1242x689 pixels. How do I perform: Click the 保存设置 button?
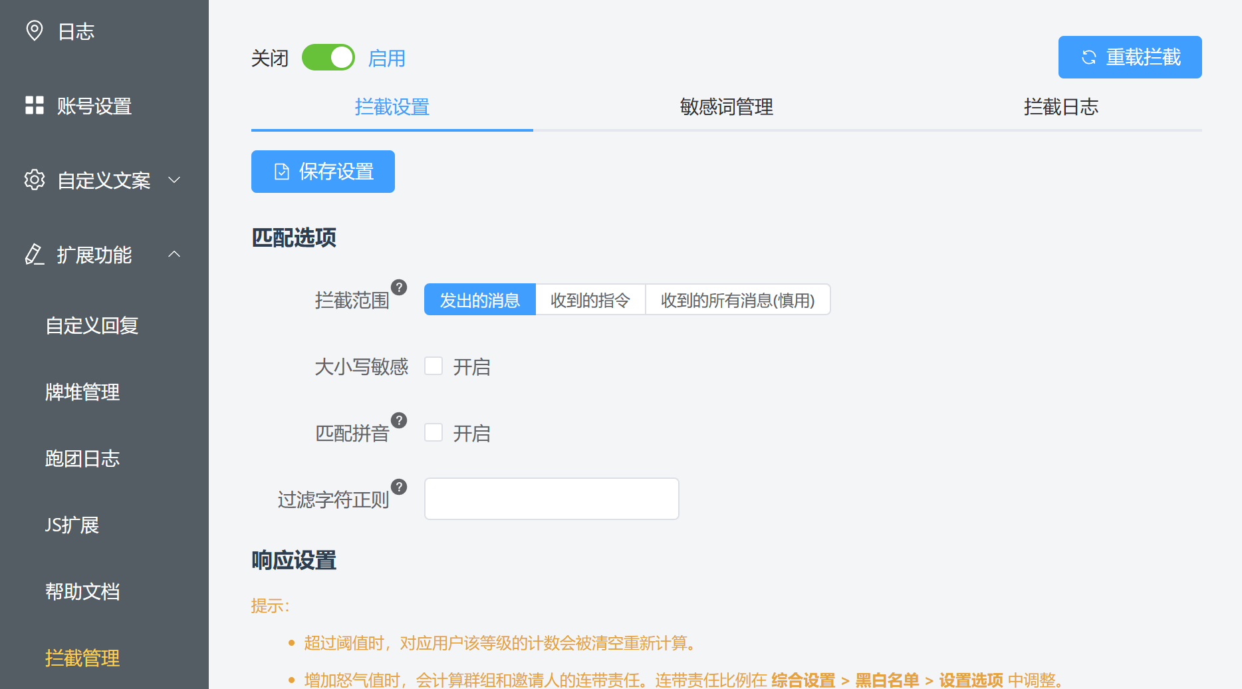point(322,171)
